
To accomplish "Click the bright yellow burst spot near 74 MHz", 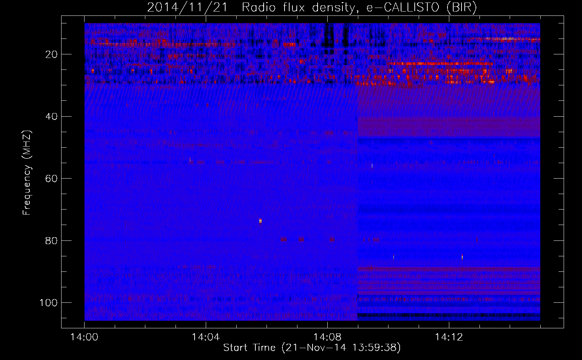I will [x=260, y=221].
